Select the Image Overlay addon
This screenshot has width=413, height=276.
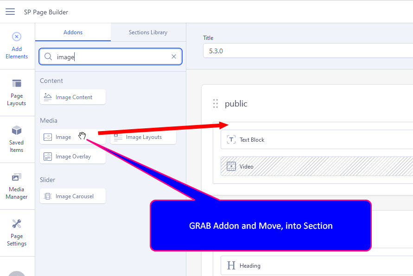[x=73, y=157]
